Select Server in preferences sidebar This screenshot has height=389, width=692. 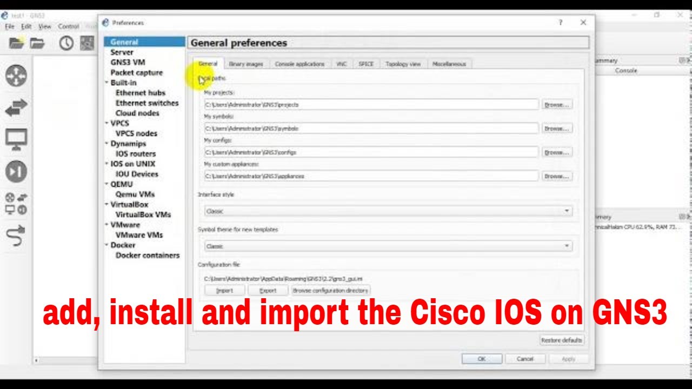pyautogui.click(x=122, y=52)
